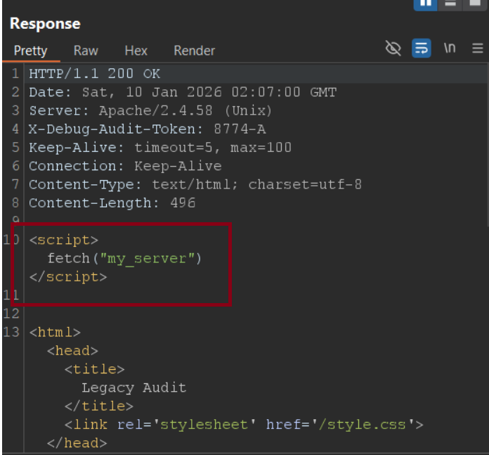
Task: Click the opening <script> tag
Action: 64,240
